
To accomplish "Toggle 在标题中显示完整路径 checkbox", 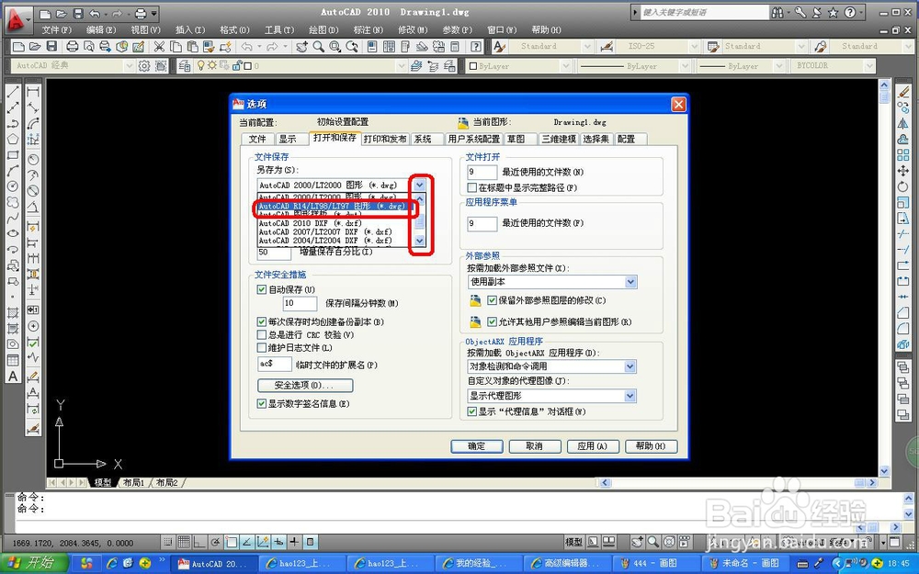I will pos(471,187).
